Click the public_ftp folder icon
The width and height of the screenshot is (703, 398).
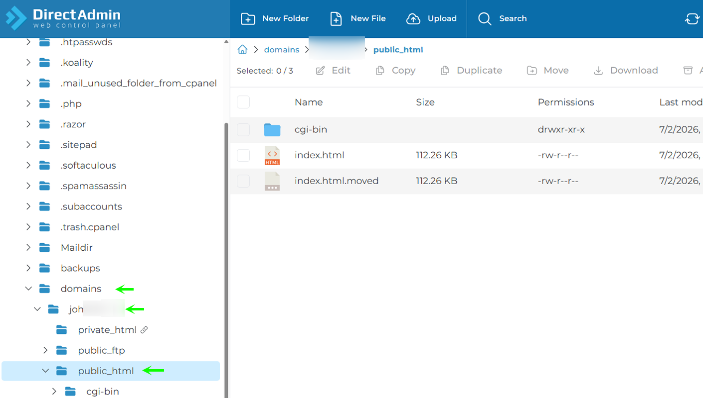click(62, 350)
